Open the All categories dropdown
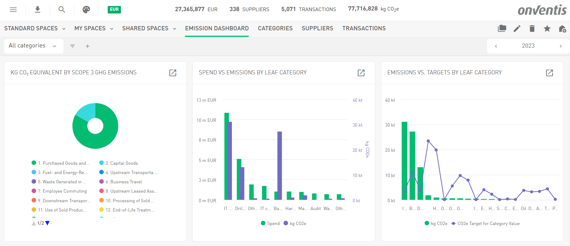This screenshot has height=246, width=570. click(x=33, y=46)
